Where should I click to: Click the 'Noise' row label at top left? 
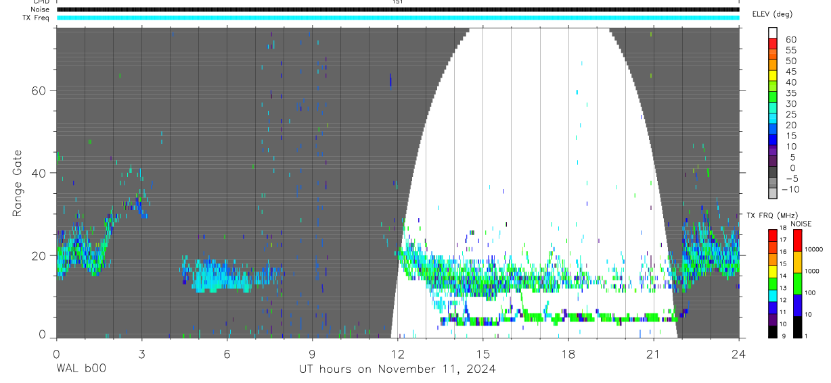[x=40, y=9]
